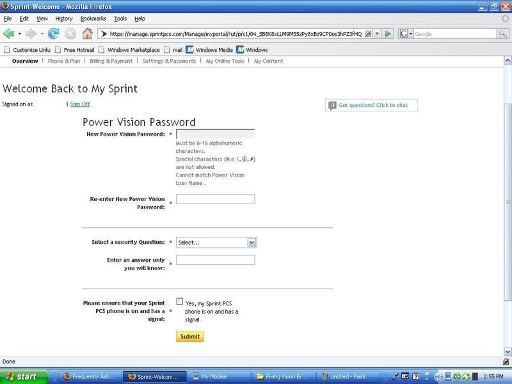This screenshot has width=512, height=384.
Task: Click the green Back arrow button
Action: point(9,33)
